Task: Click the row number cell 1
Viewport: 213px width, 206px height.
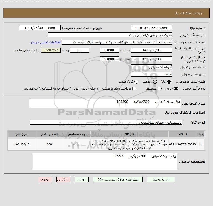Action: pyautogui.click(x=201, y=144)
